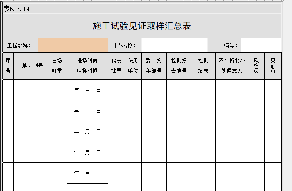Select the 序号 column header
Screen dimensions: 292x191
click(8, 66)
